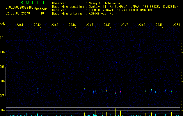Click the Receiving antenna label
The height and width of the screenshot is (116, 183).
(x=67, y=14)
